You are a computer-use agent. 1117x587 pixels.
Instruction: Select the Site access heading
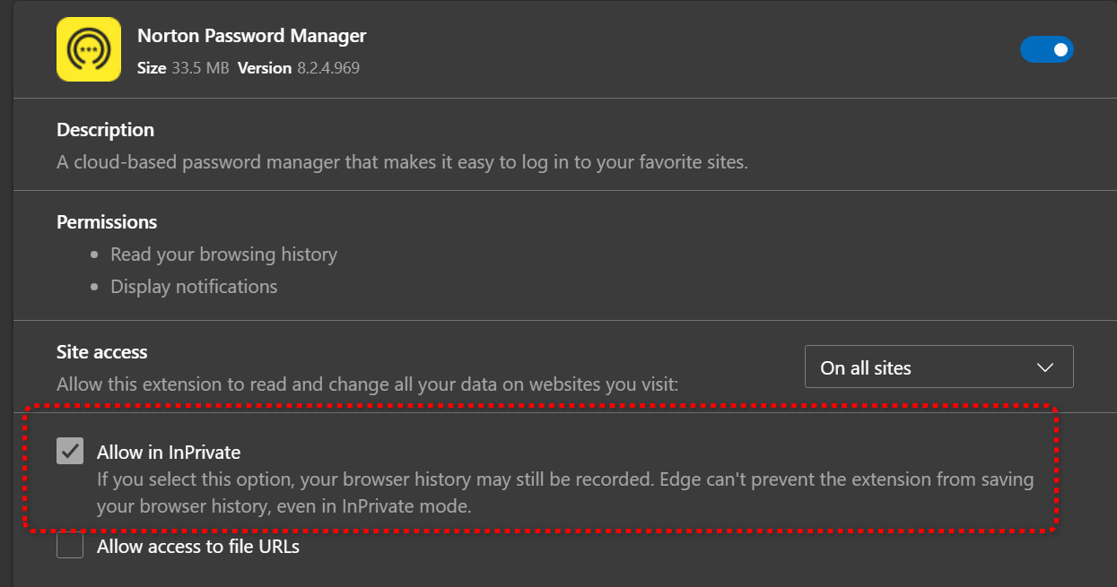[x=101, y=352]
